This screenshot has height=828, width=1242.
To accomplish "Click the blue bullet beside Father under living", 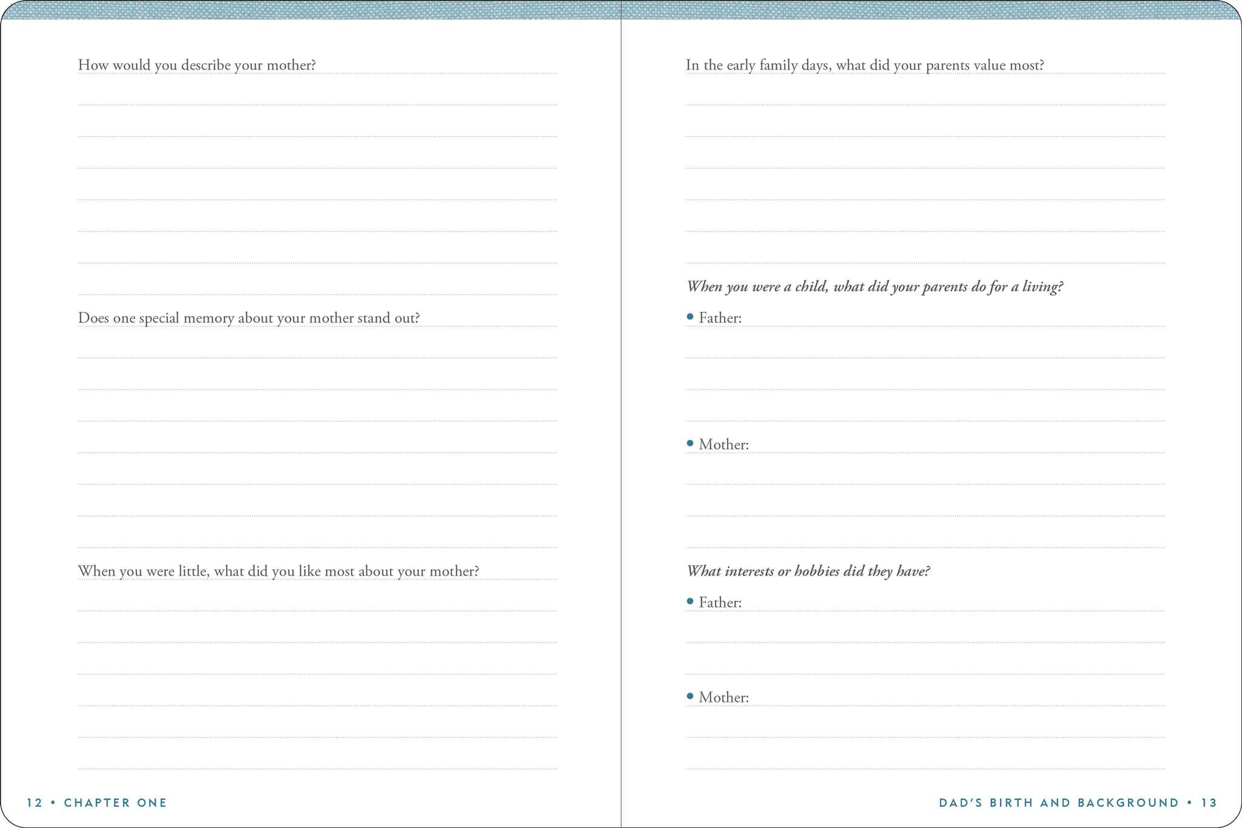I will pyautogui.click(x=690, y=316).
